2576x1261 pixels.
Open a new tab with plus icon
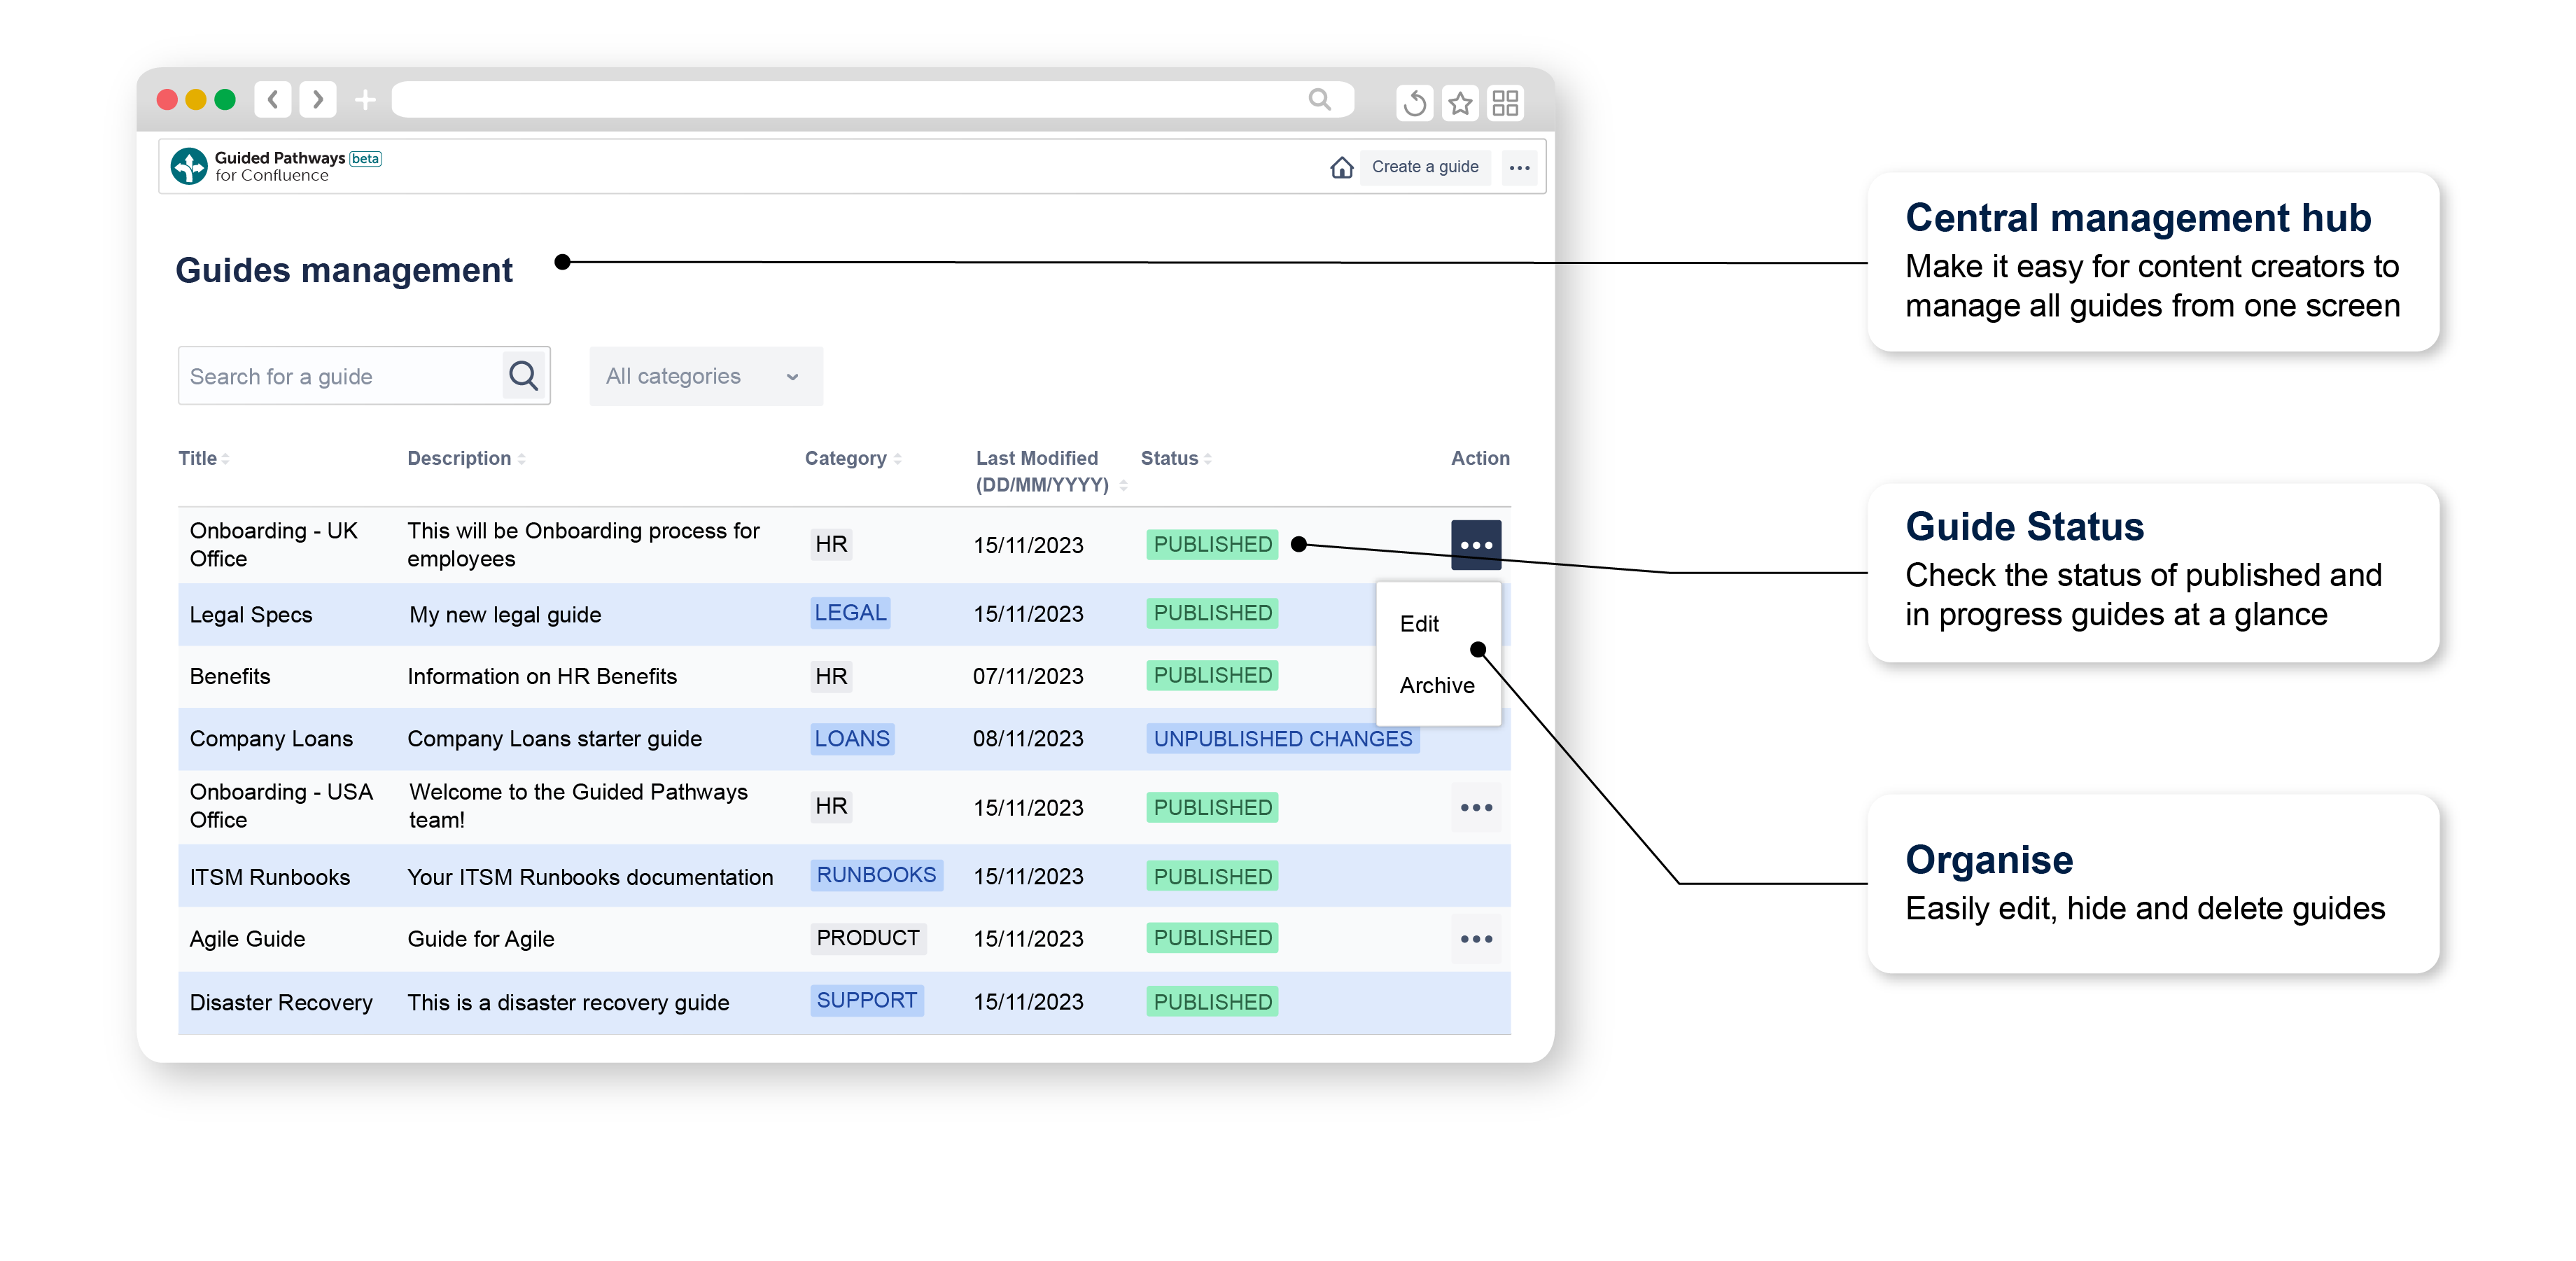(x=365, y=100)
